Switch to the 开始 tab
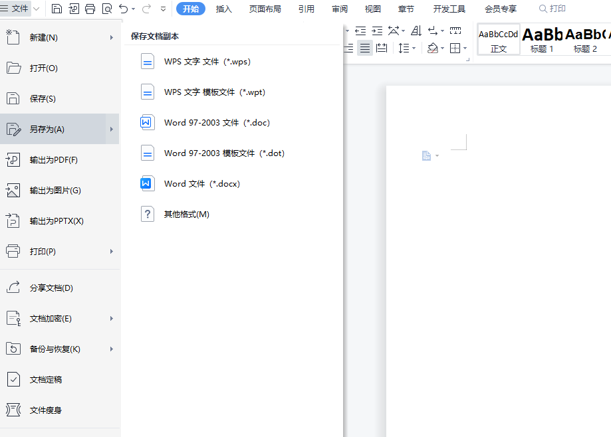The height and width of the screenshot is (437, 611). [x=191, y=9]
